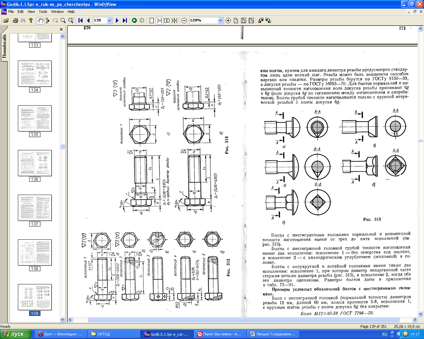Click the Print icon in toolbar

coord(15,21)
